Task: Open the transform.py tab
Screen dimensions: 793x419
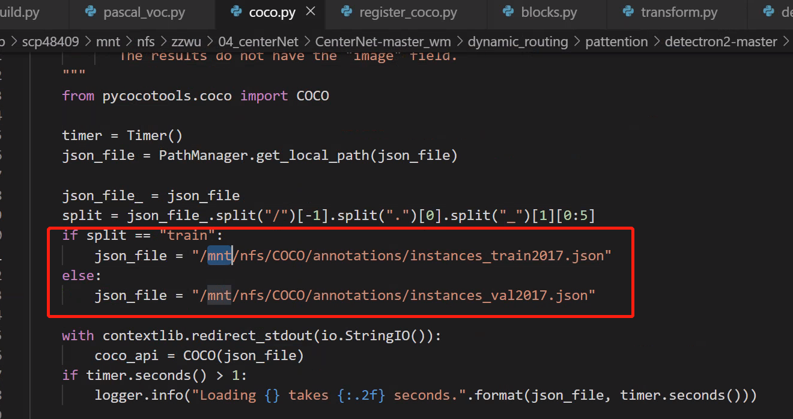Action: click(x=678, y=12)
